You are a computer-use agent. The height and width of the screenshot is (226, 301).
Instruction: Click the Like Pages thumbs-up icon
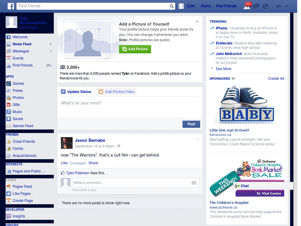pos(9,194)
